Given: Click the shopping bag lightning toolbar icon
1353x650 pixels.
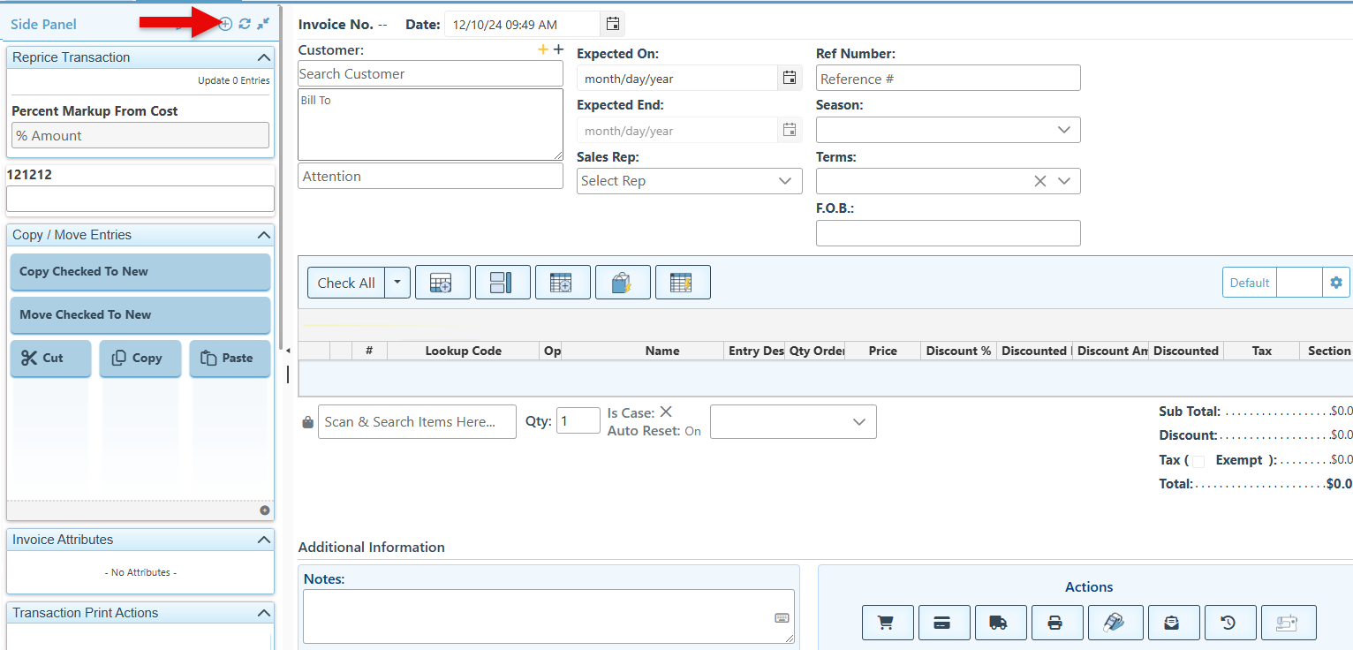Looking at the screenshot, I should 623,283.
